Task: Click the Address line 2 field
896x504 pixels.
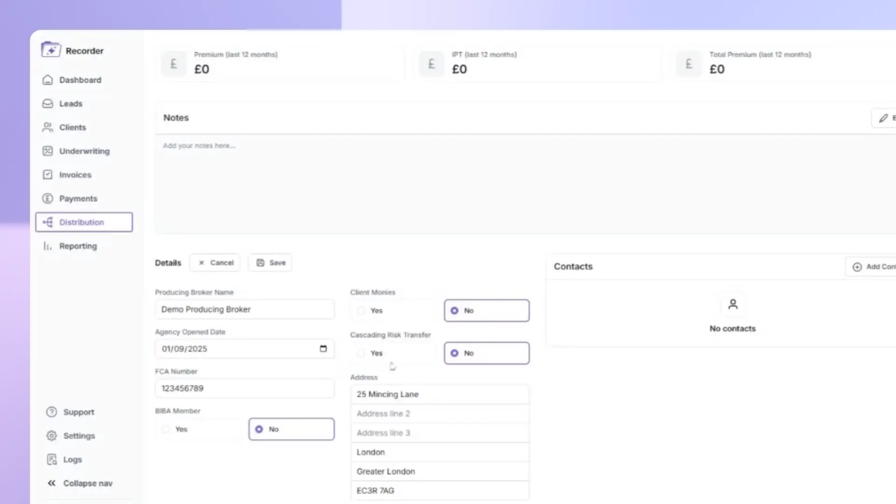Action: tap(440, 413)
